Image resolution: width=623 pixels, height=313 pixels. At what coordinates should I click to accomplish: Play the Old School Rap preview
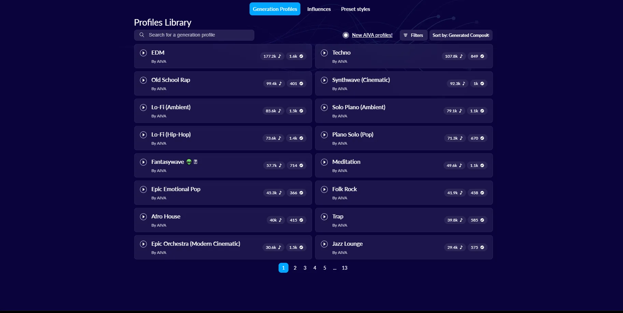click(143, 80)
